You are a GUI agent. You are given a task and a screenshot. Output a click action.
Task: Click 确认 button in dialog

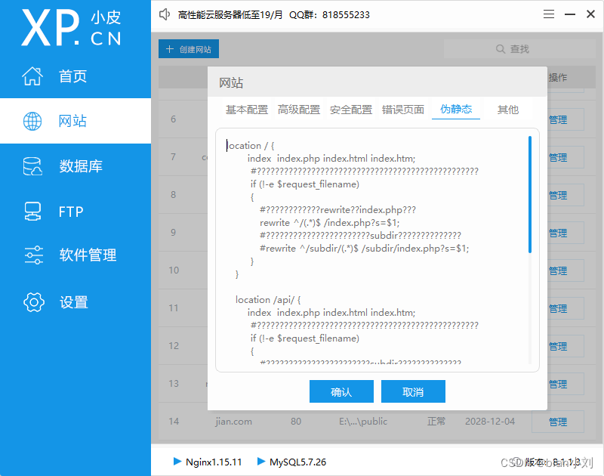point(341,391)
